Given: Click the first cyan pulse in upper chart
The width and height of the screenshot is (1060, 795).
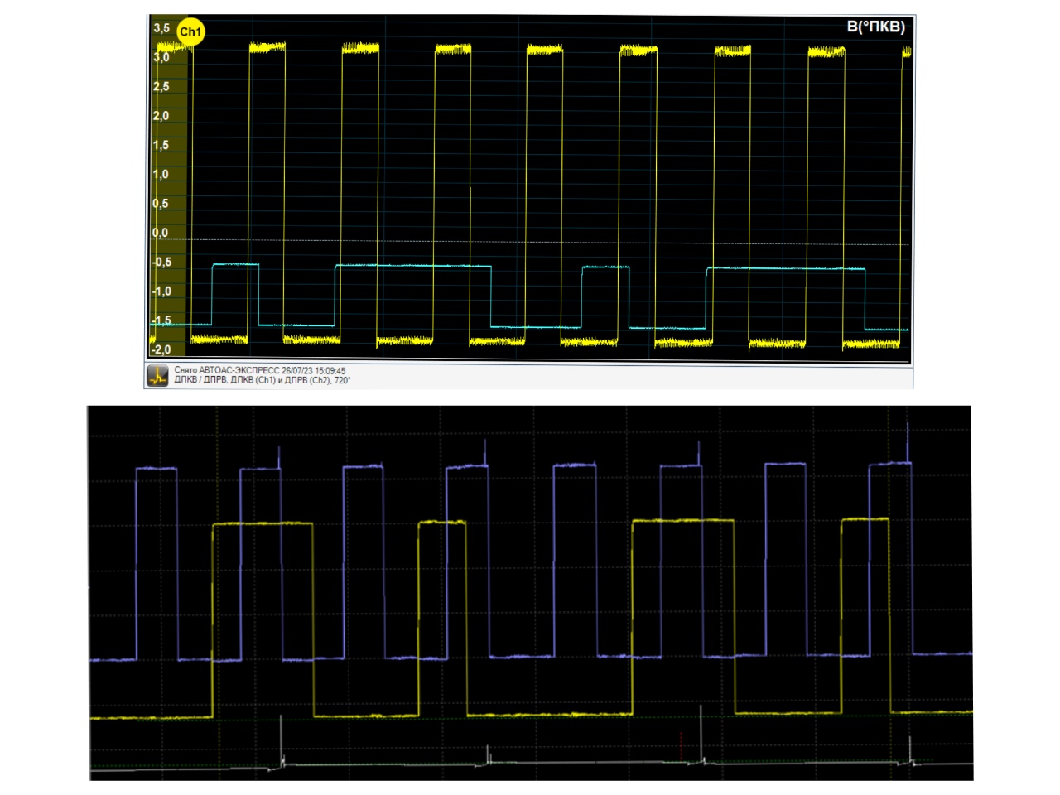Looking at the screenshot, I should point(235,265).
